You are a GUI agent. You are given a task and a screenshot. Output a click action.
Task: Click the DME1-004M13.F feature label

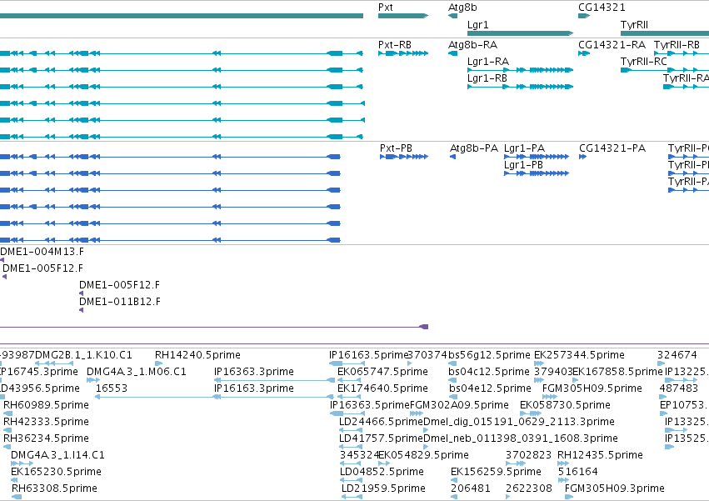(x=42, y=252)
